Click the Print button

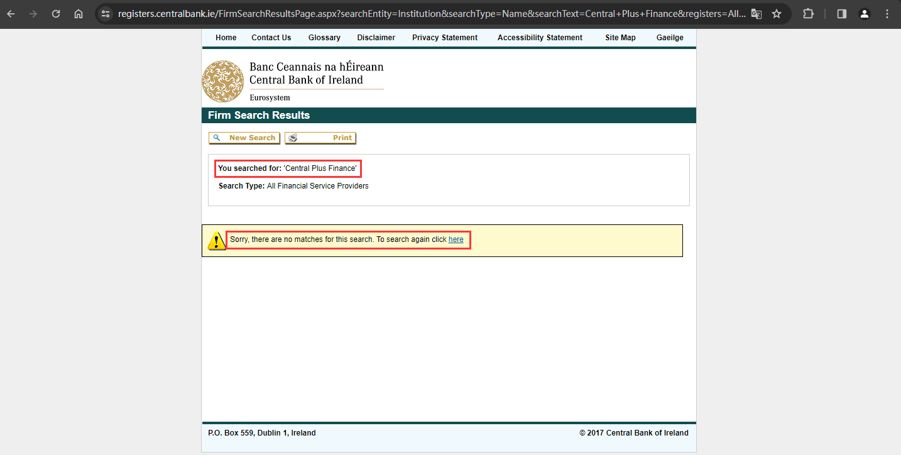click(x=320, y=138)
